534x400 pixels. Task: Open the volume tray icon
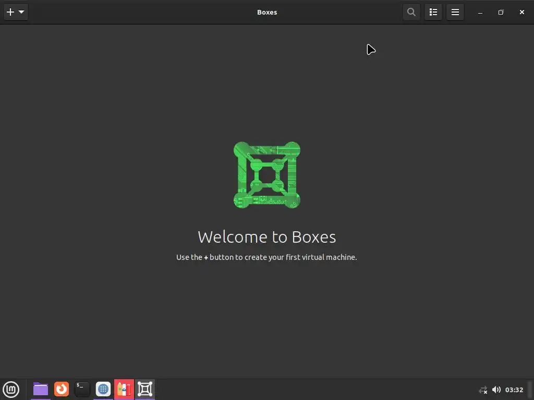click(496, 390)
